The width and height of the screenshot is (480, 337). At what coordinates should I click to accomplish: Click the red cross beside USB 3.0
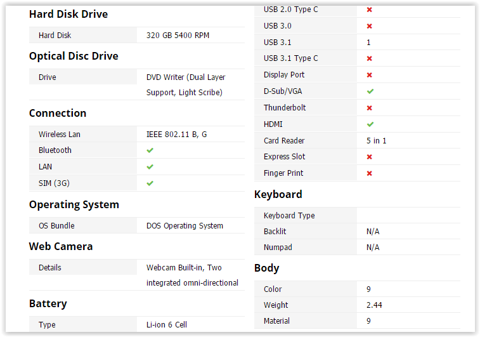click(x=370, y=26)
